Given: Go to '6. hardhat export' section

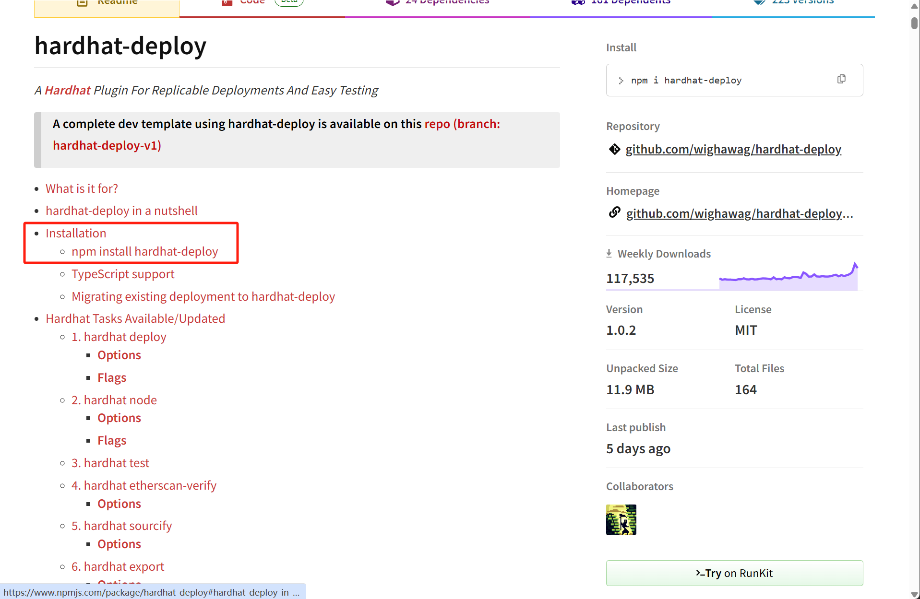Looking at the screenshot, I should click(118, 566).
